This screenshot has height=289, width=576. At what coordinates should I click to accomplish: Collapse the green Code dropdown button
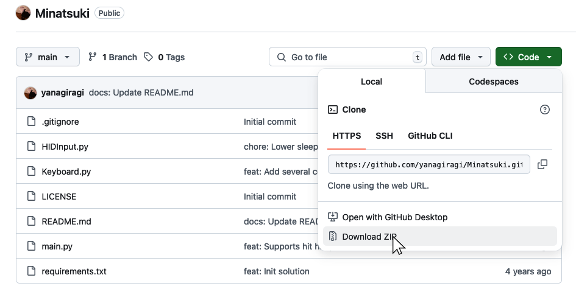528,57
